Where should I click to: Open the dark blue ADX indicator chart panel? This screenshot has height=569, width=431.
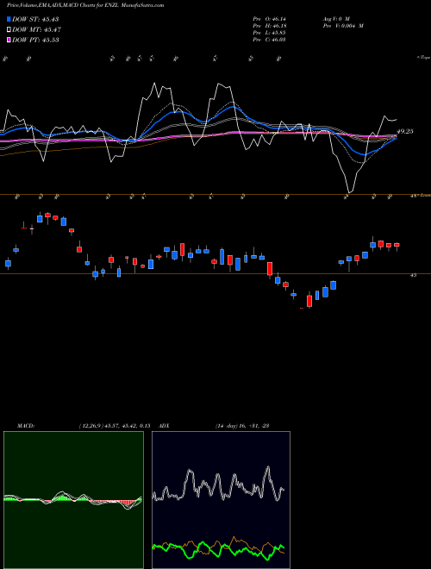(221, 500)
